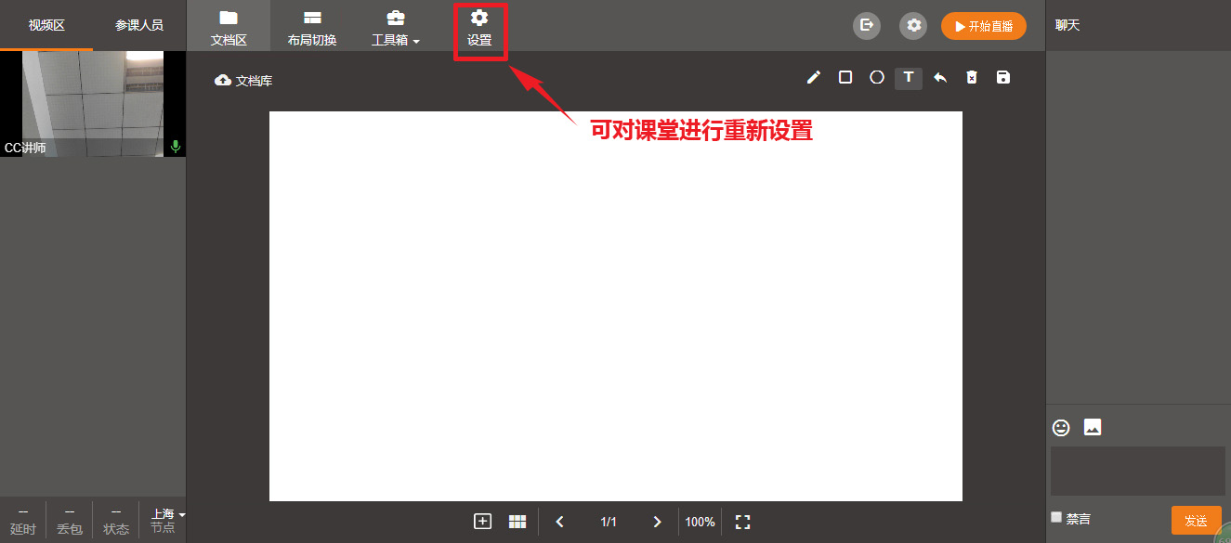This screenshot has width=1231, height=543.
Task: Click the undo arrow icon
Action: coord(940,78)
